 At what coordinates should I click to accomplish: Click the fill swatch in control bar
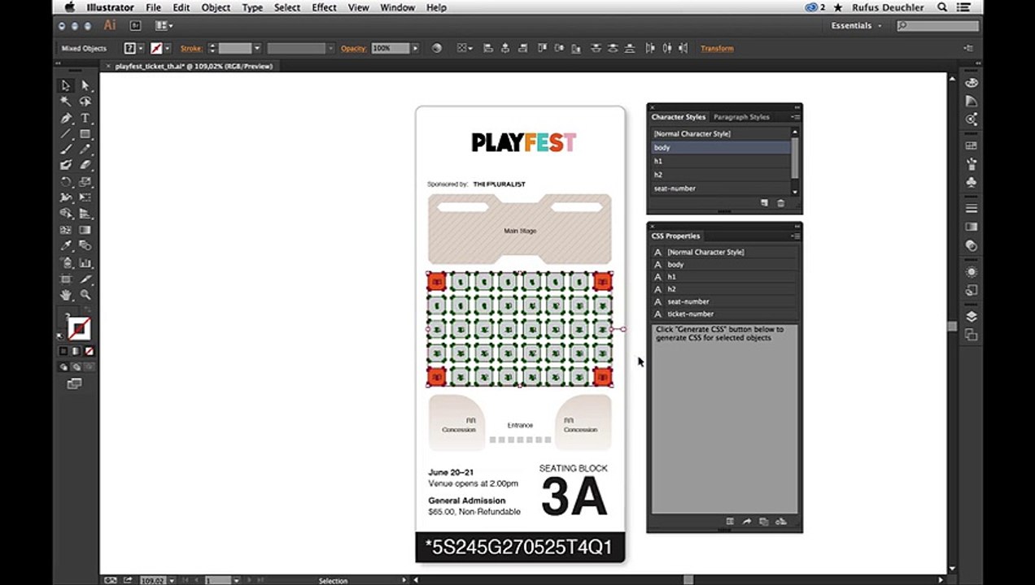pos(130,49)
